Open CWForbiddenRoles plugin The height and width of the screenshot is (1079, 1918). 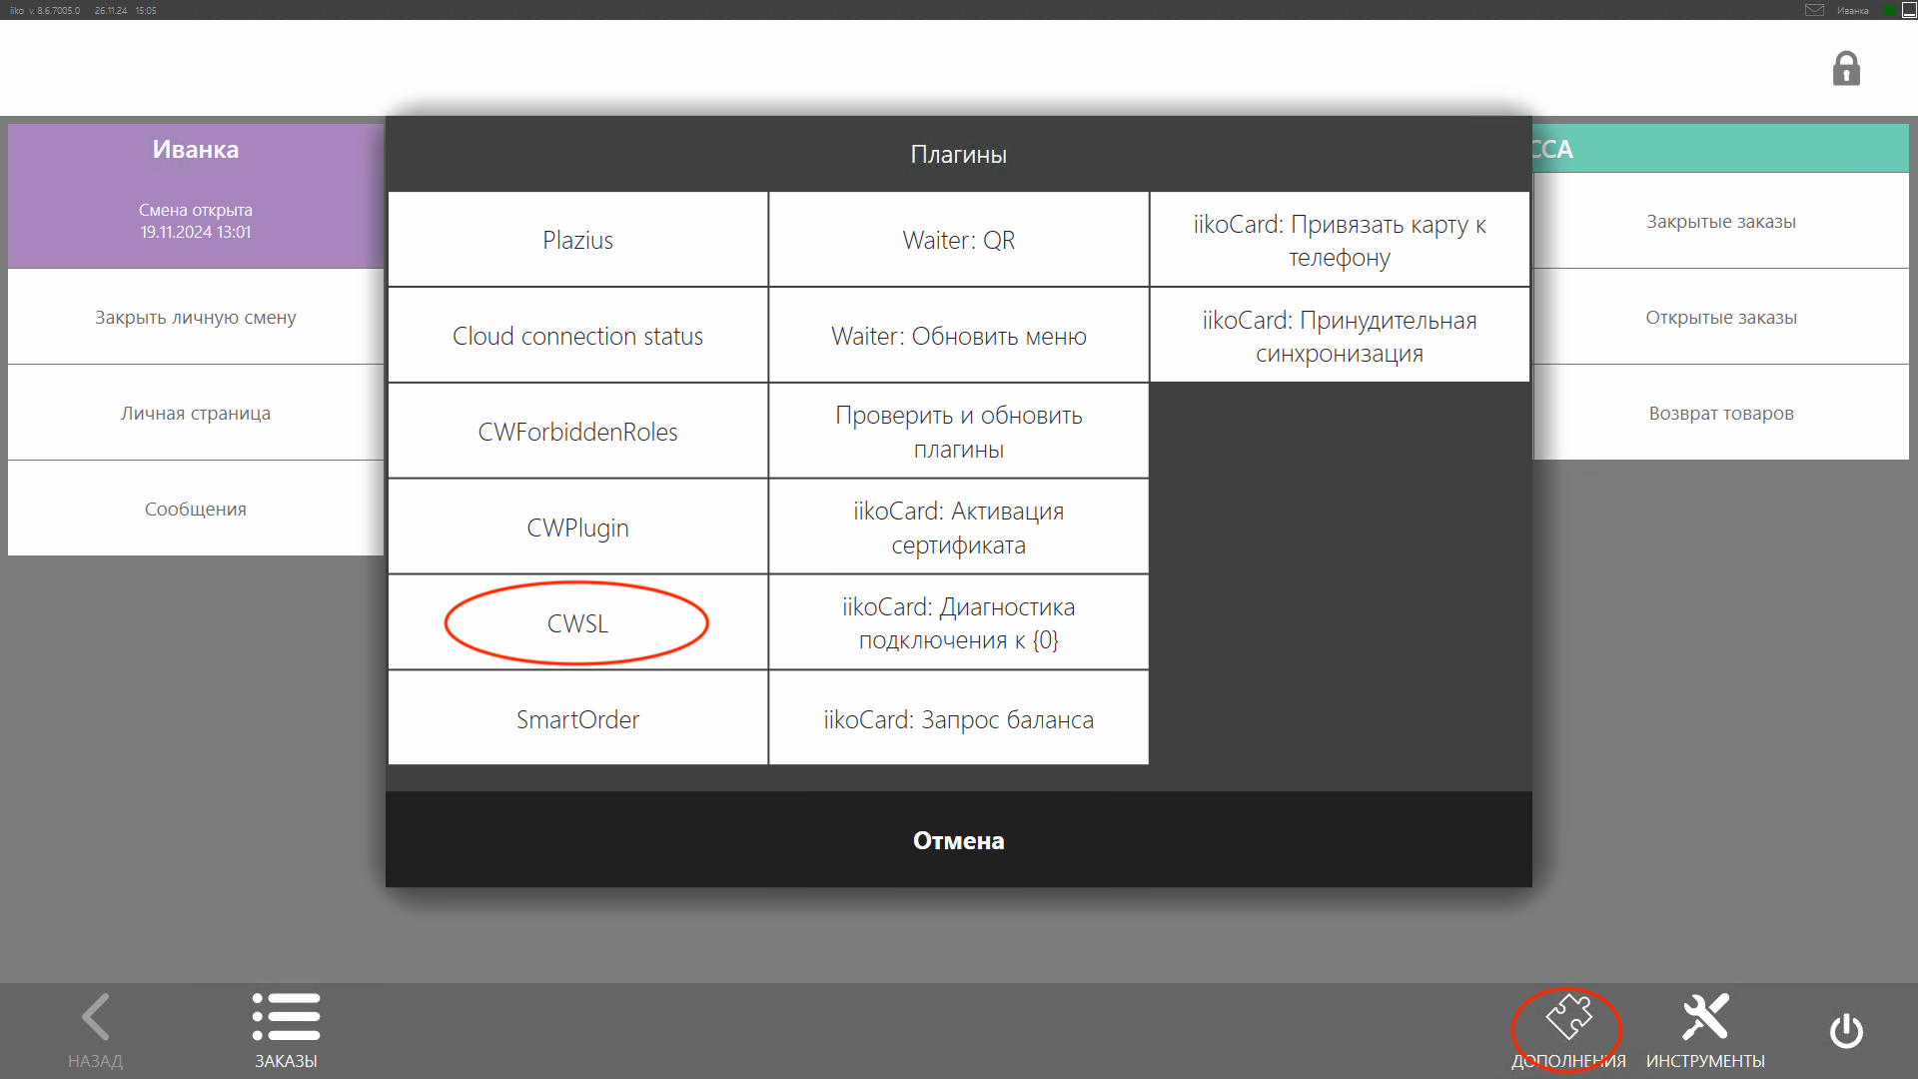pos(577,432)
